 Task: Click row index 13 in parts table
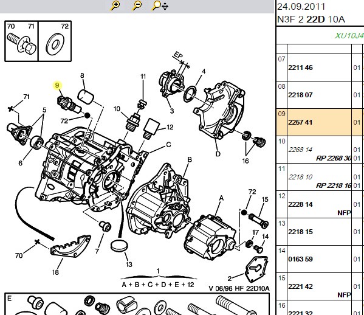coord(281,223)
